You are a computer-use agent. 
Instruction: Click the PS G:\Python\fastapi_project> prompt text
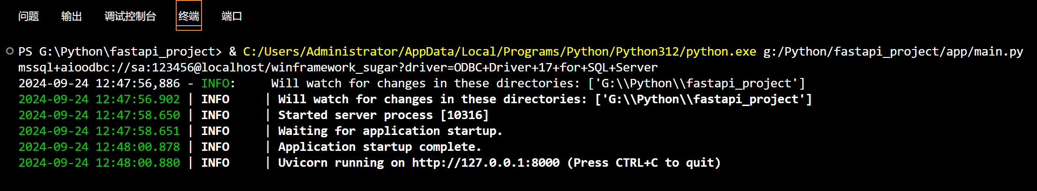[x=119, y=51]
